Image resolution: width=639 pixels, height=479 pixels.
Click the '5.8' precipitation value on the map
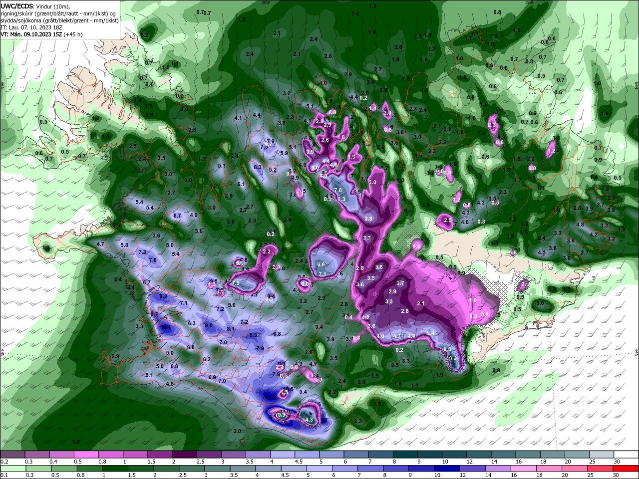click(x=124, y=245)
